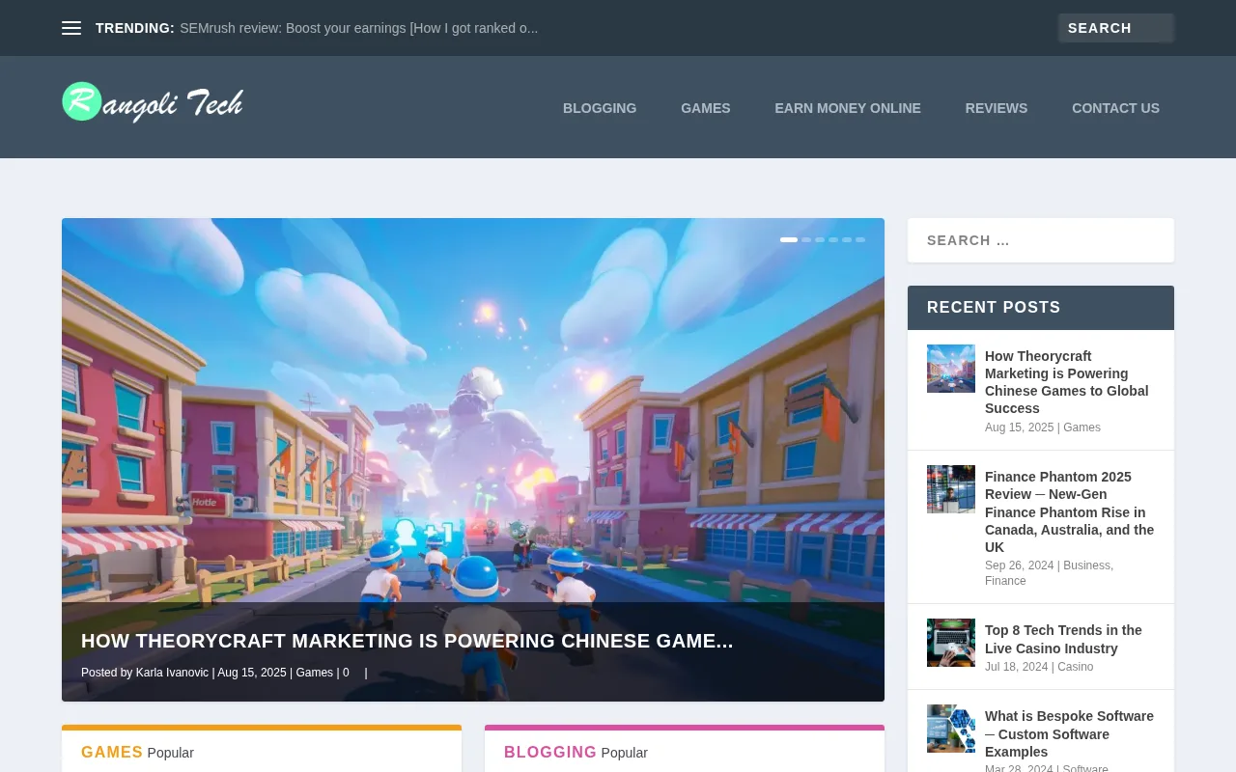Viewport: 1236px width, 772px height.
Task: Focus the sidebar Search input box
Action: (1040, 240)
